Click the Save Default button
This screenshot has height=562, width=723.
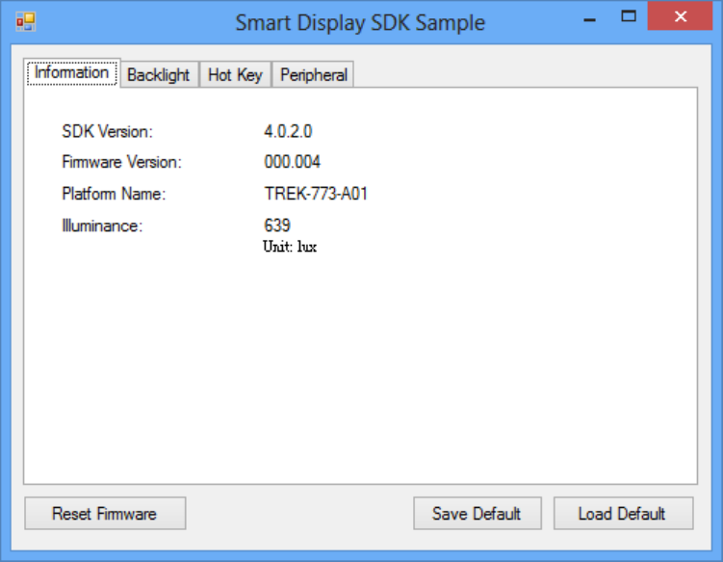click(478, 514)
